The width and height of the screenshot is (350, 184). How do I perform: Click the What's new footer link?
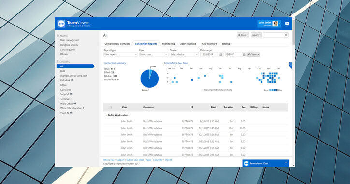pyautogui.click(x=109, y=160)
